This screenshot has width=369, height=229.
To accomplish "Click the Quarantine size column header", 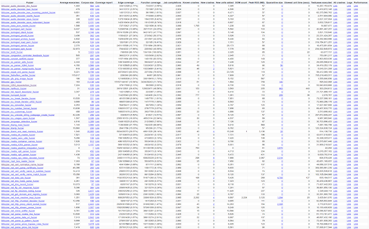I will (274, 2).
